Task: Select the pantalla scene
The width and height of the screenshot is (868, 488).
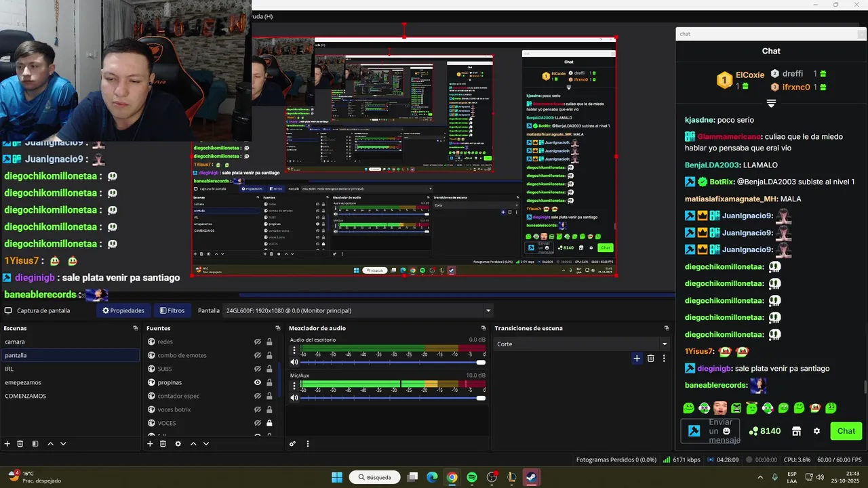Action: (70, 355)
